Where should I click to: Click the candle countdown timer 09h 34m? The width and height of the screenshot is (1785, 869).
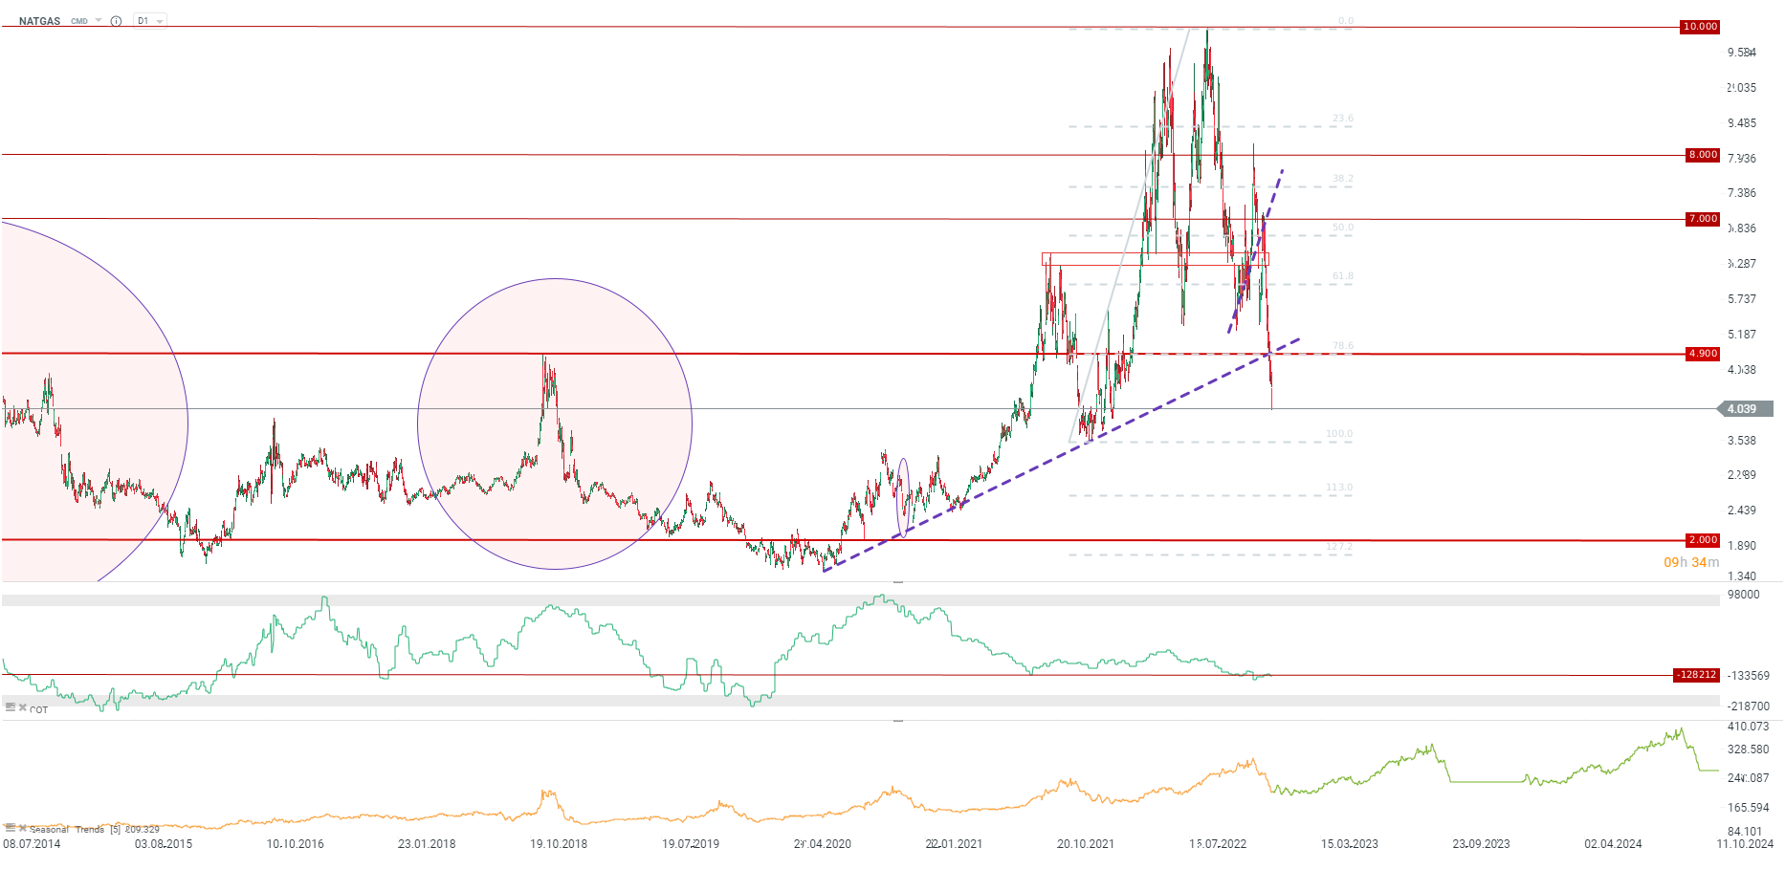(1691, 562)
